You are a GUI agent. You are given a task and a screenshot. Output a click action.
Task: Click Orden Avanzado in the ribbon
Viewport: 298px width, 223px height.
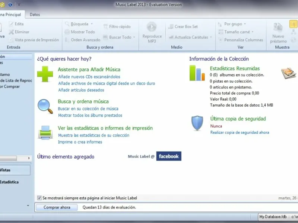click(x=82, y=40)
